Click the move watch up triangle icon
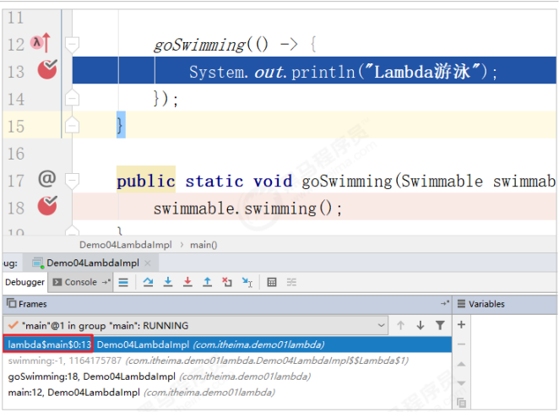The image size is (559, 412). coord(461,364)
